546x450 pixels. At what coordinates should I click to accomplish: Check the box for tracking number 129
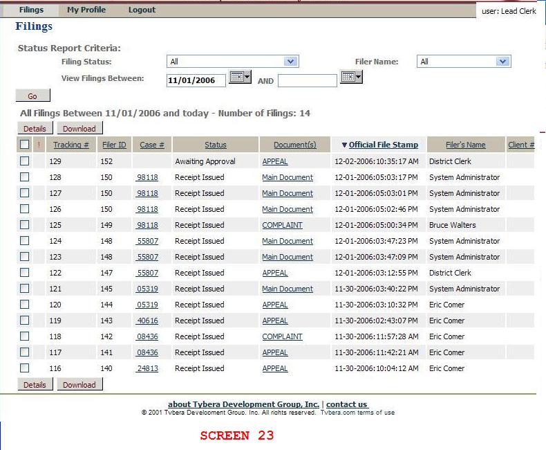(25, 161)
